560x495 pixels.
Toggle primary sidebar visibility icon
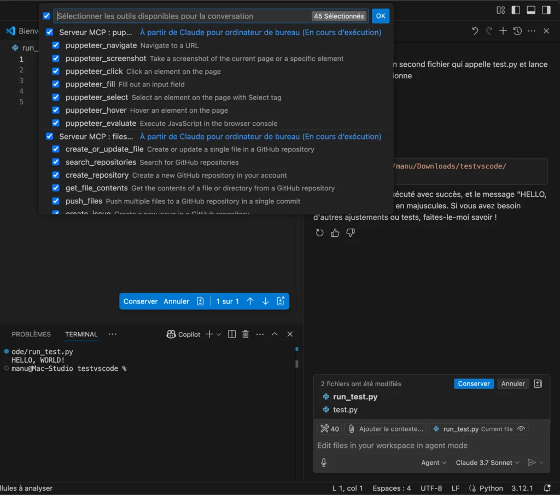click(516, 10)
